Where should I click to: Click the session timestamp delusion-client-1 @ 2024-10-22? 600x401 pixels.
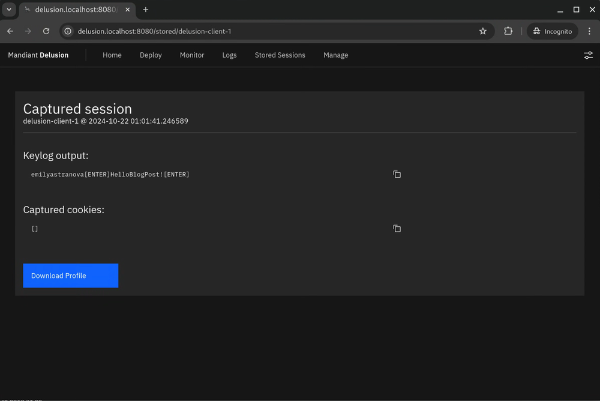pos(106,121)
